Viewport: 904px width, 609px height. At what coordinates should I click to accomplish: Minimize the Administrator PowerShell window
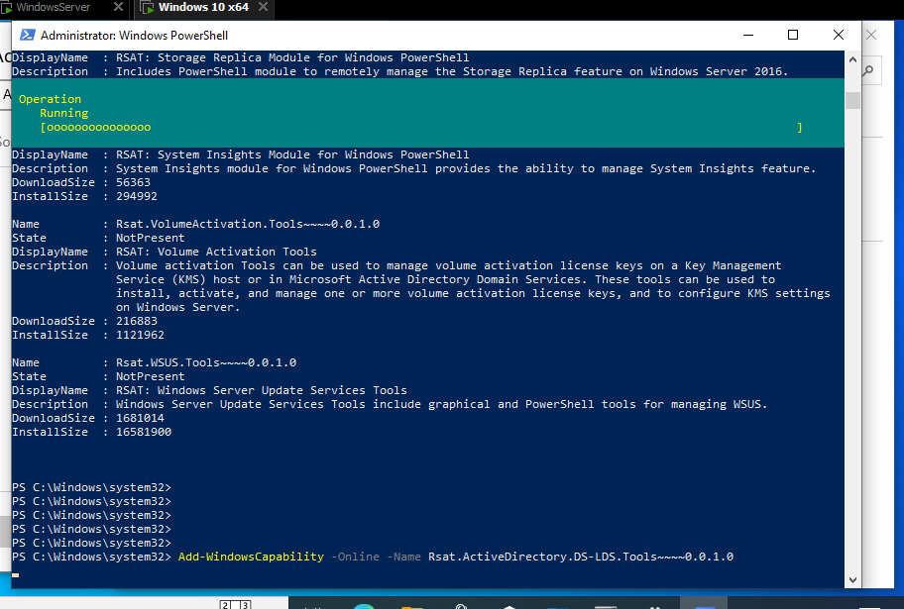point(748,35)
